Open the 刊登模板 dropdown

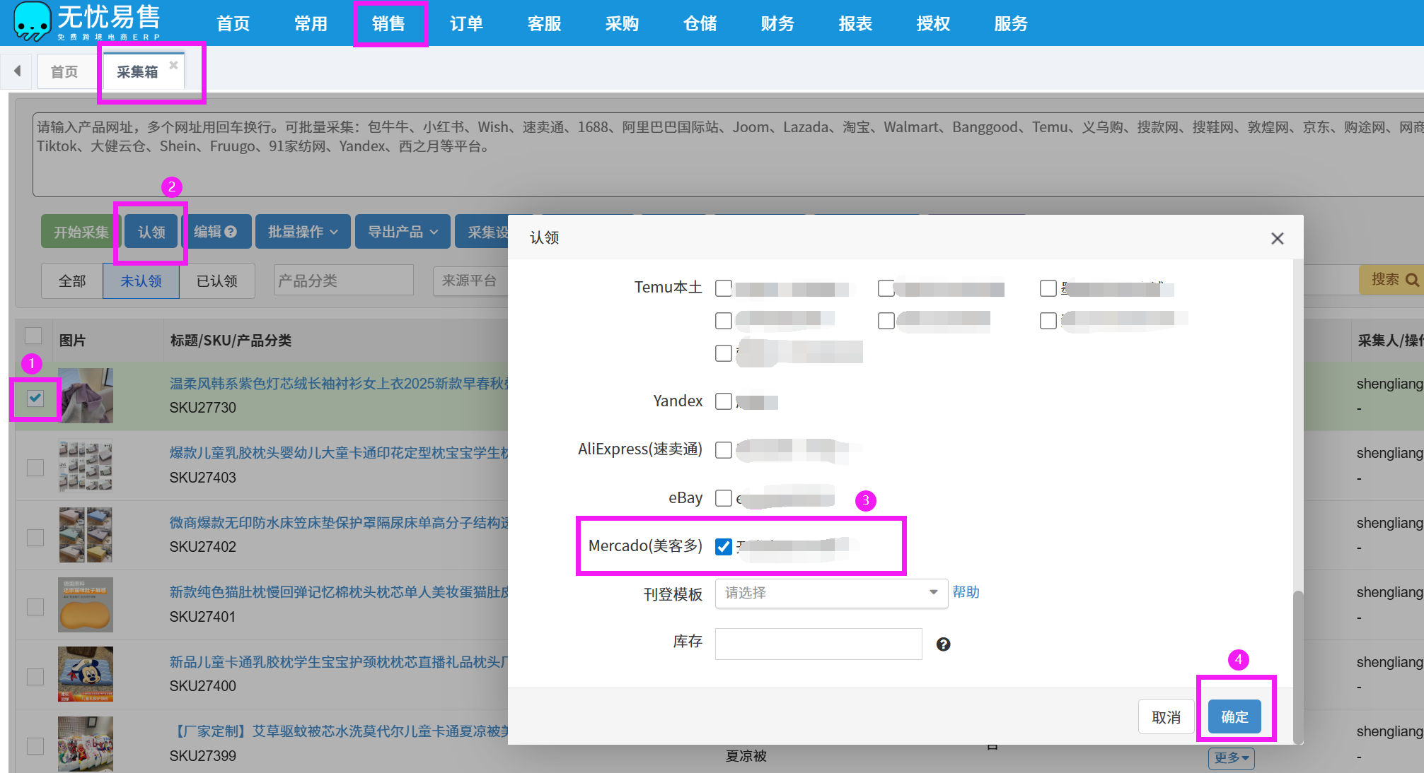(x=831, y=593)
